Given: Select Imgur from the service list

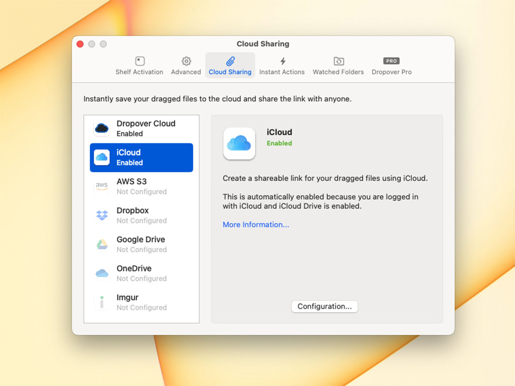Looking at the screenshot, I should (x=142, y=302).
